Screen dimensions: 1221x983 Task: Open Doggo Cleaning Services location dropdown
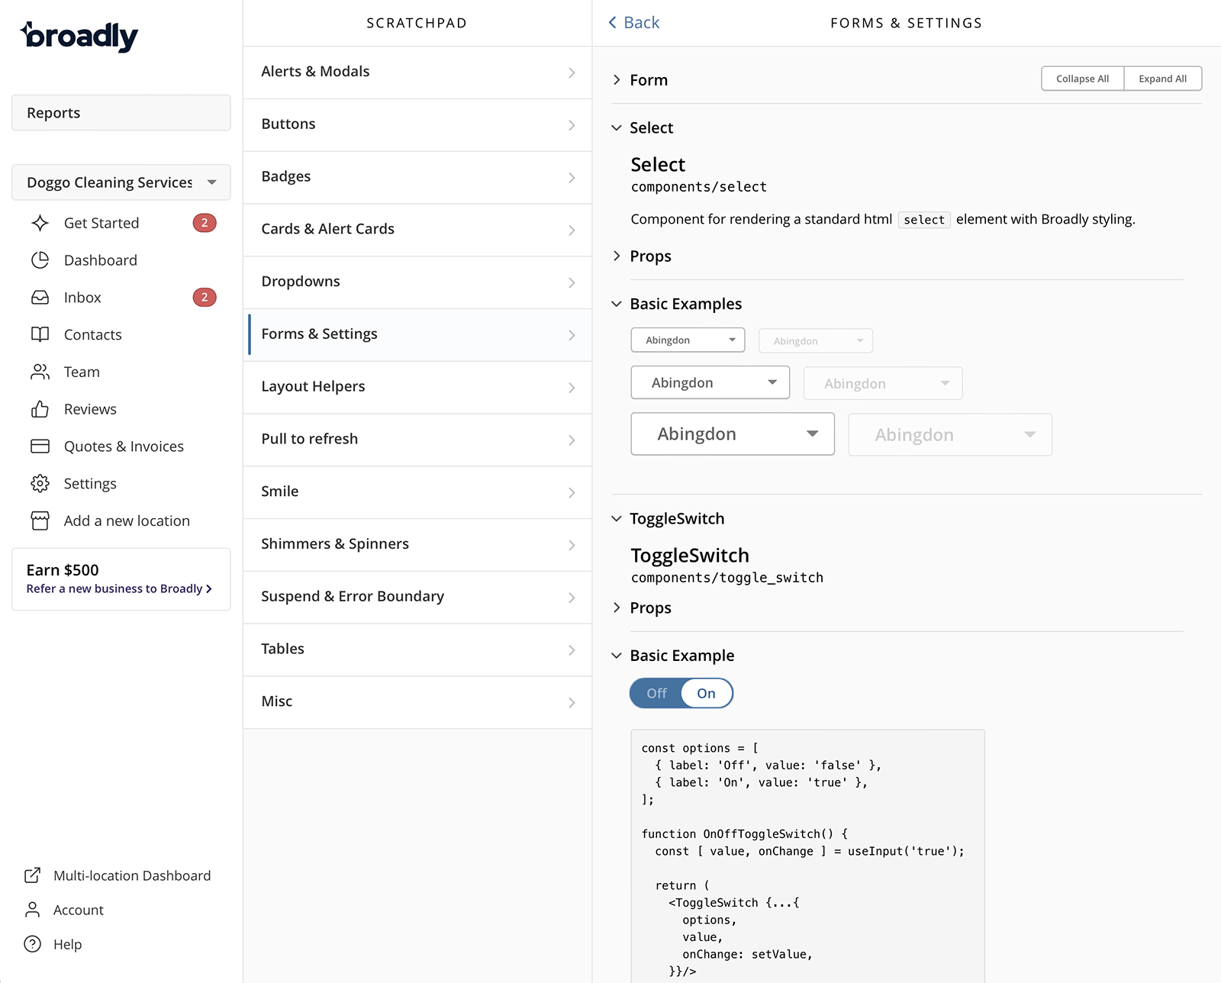121,182
